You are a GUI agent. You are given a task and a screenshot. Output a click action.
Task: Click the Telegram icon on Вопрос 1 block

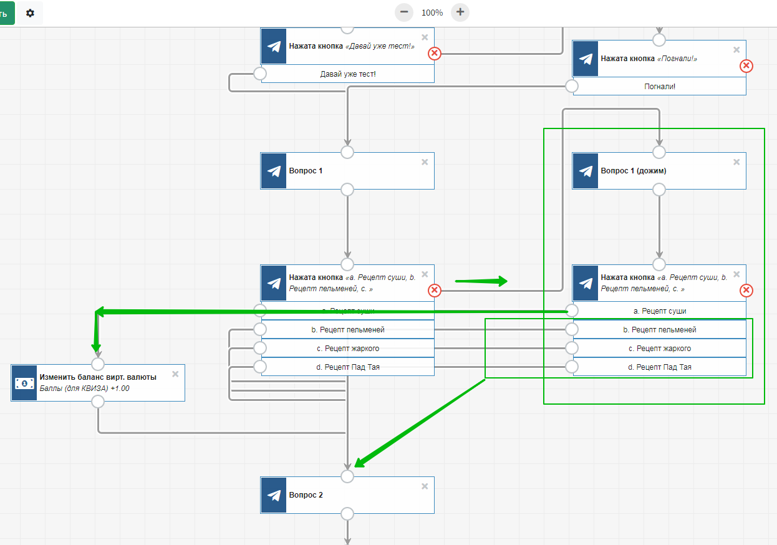(x=274, y=171)
